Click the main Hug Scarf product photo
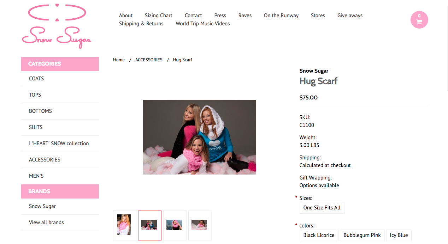The height and width of the screenshot is (244, 448). [200, 137]
